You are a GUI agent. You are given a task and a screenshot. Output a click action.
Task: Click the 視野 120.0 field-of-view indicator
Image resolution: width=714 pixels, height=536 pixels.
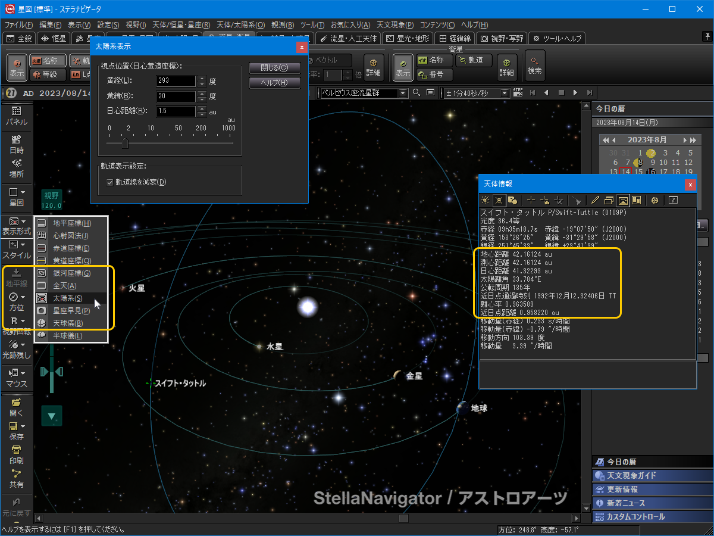pos(52,200)
